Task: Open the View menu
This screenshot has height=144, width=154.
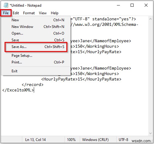Action: (x=43, y=13)
